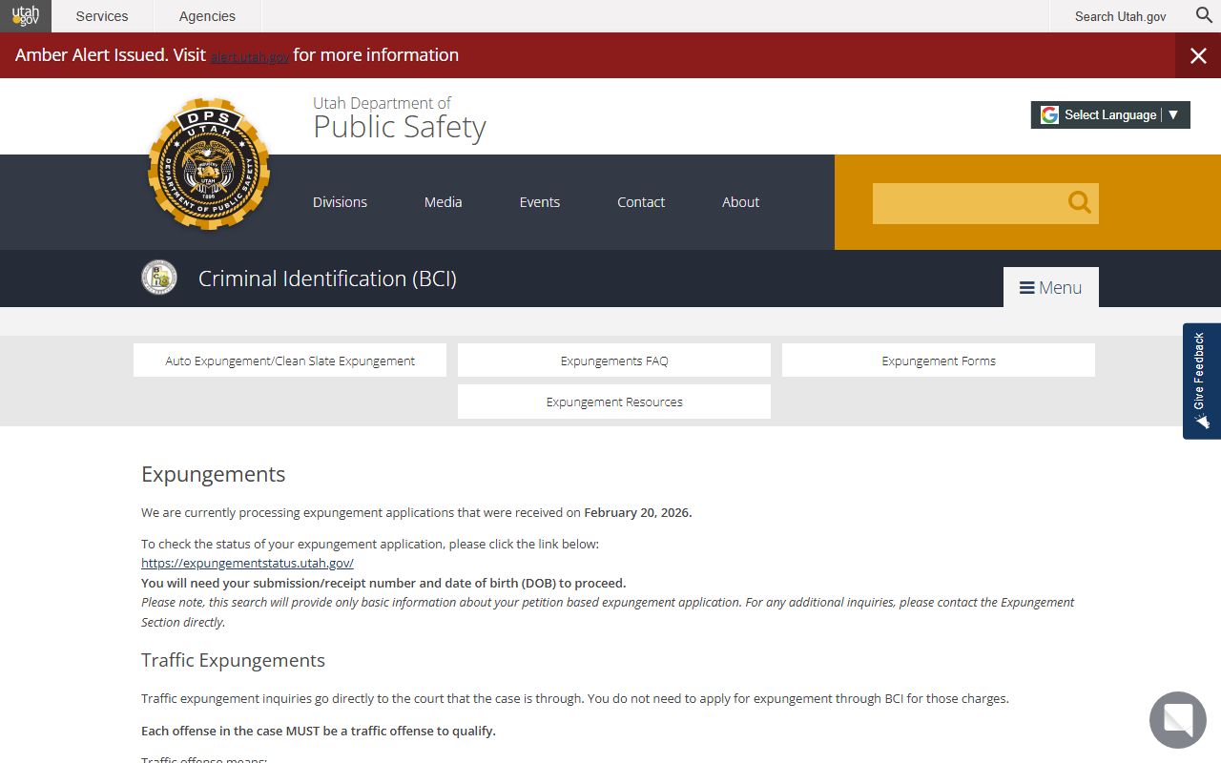Viewport: 1221px width, 763px height.
Task: Click the Traffic Expungements heading
Action: pyautogui.click(x=233, y=660)
